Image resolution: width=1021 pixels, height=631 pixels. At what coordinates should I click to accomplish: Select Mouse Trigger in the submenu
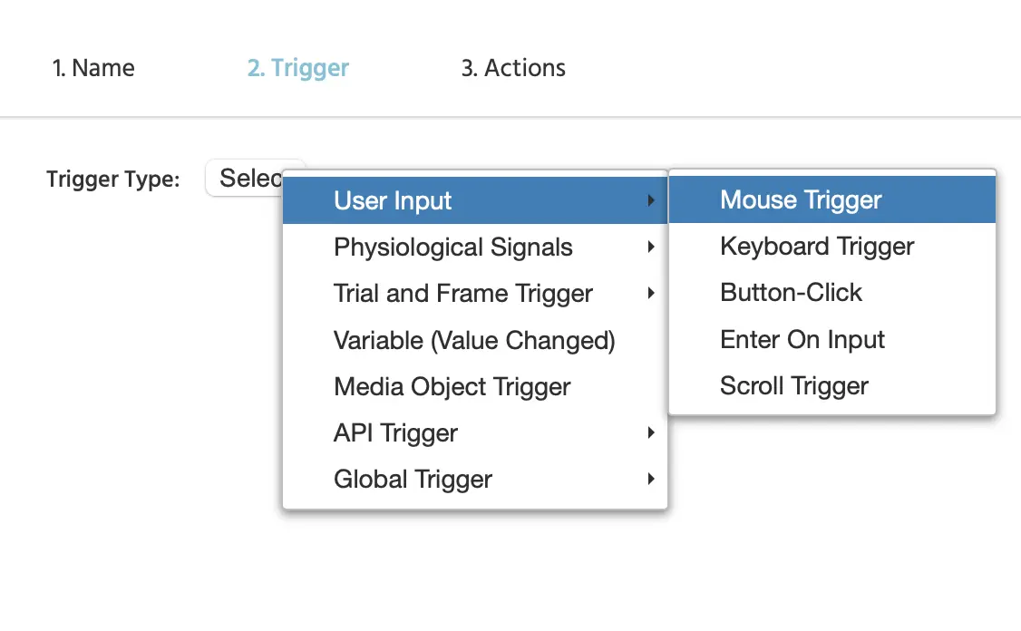click(x=801, y=200)
